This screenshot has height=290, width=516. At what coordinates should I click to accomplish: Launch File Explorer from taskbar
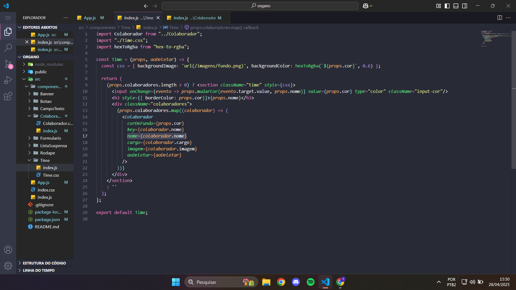(x=266, y=282)
